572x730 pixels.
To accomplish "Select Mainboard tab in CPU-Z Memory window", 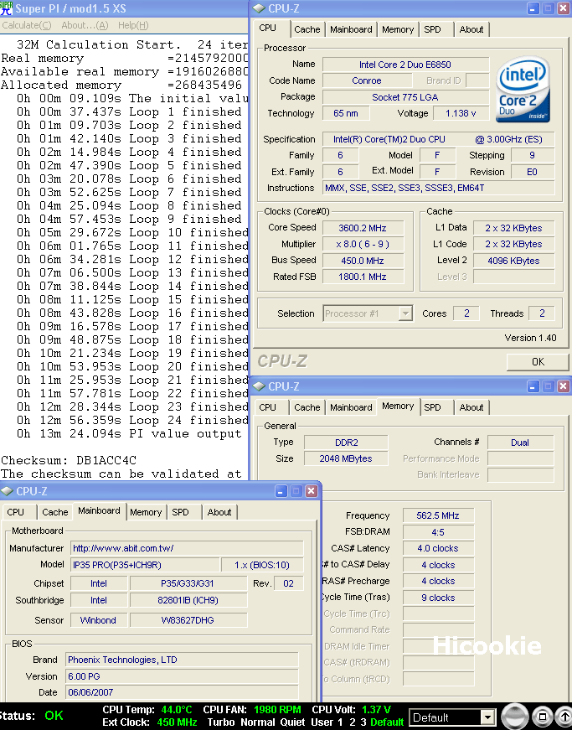I will tap(351, 407).
